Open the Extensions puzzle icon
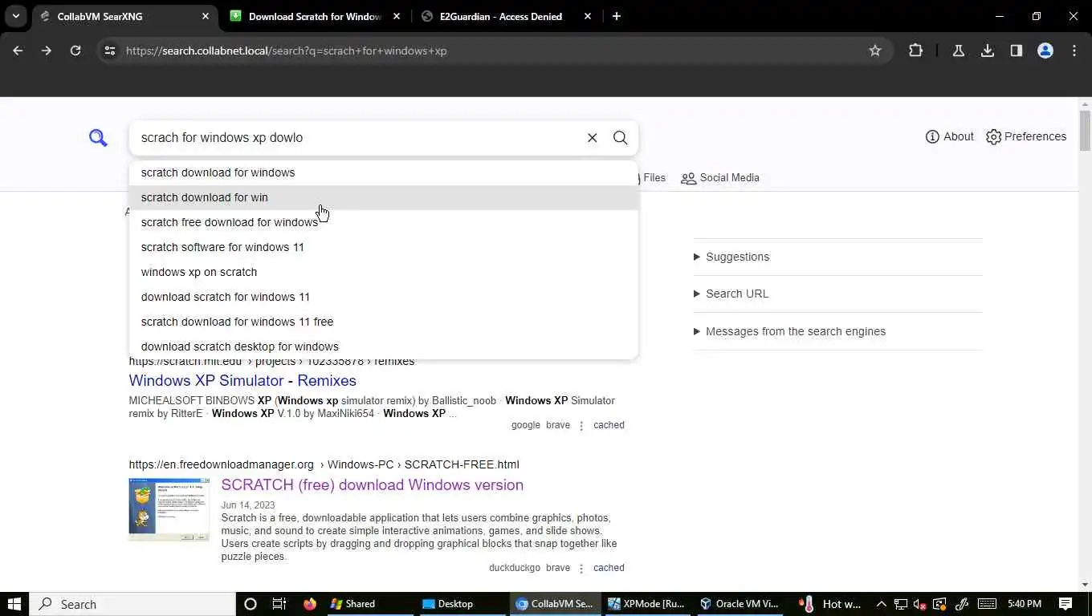 pyautogui.click(x=915, y=51)
